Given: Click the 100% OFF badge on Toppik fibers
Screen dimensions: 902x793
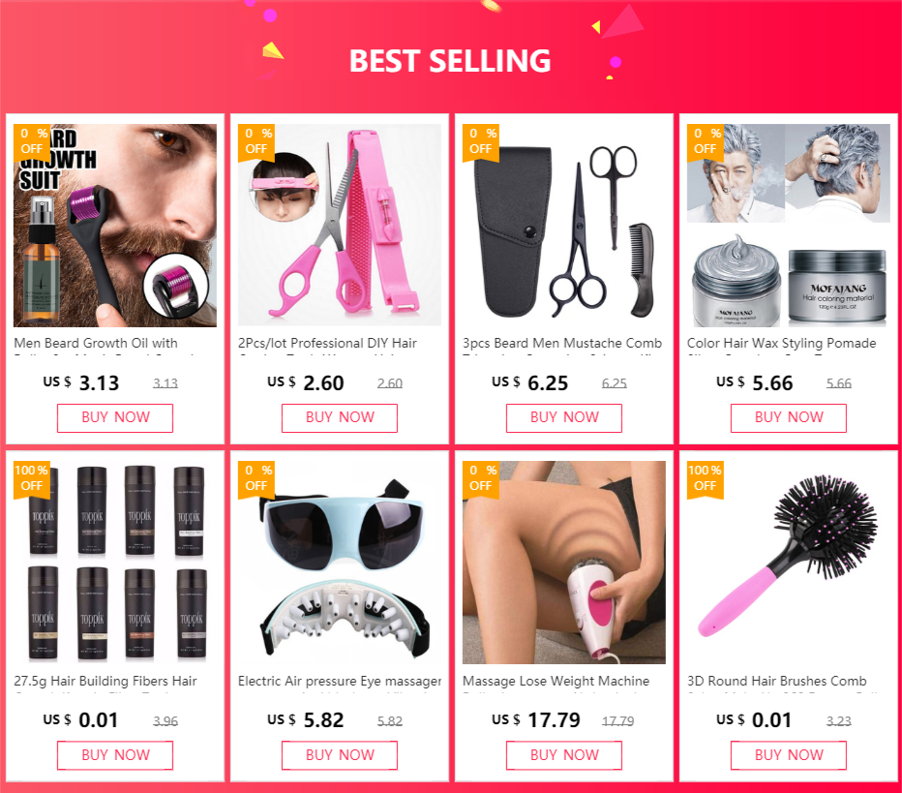Looking at the screenshot, I should click(x=32, y=478).
